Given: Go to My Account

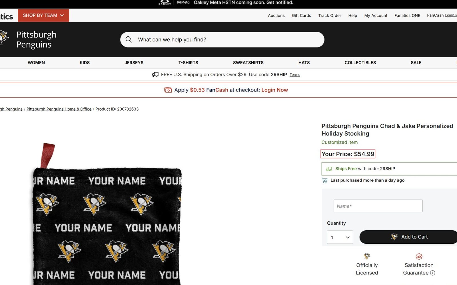Looking at the screenshot, I should 376,15.
